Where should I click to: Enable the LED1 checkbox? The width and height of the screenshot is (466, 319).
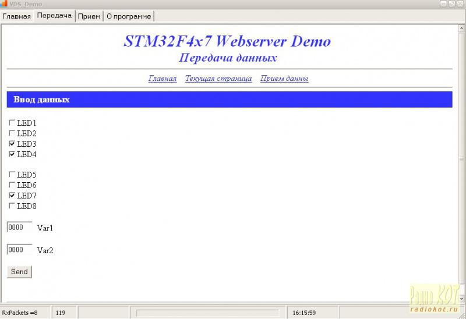[12, 123]
